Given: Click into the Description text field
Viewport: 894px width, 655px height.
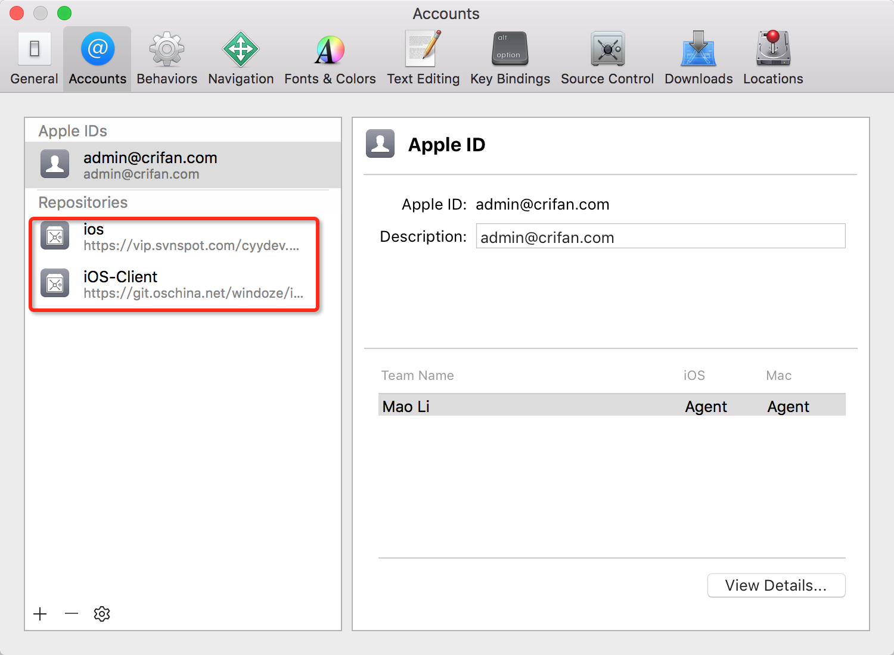Looking at the screenshot, I should tap(660, 236).
